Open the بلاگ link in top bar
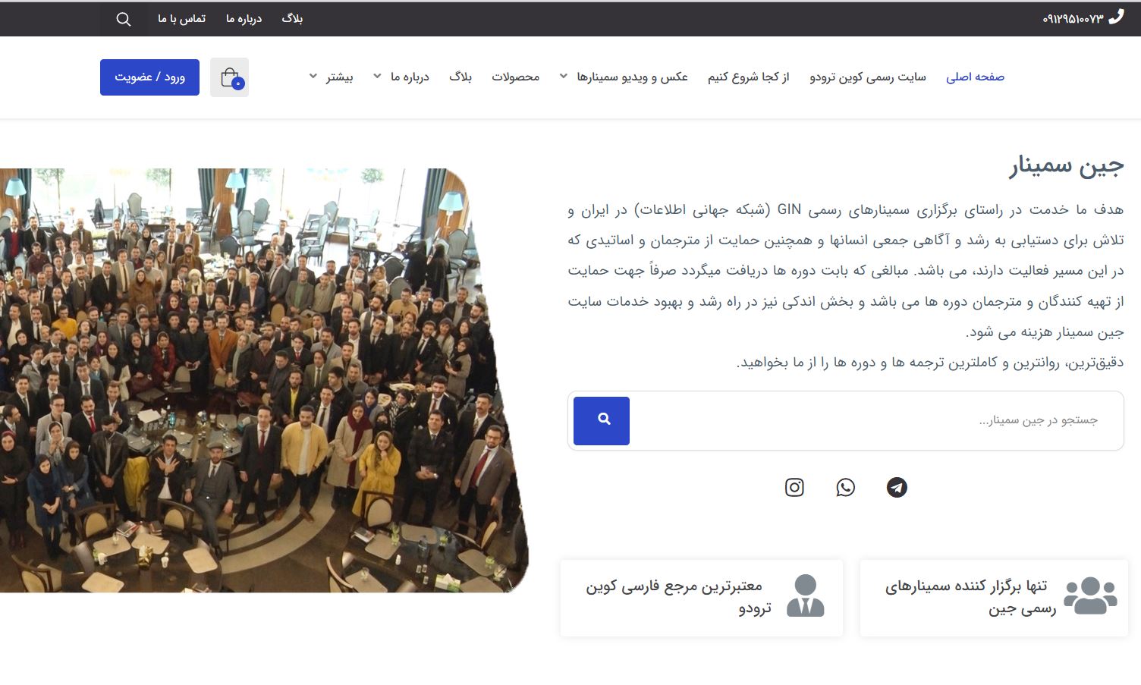This screenshot has height=685, width=1141. click(x=292, y=18)
